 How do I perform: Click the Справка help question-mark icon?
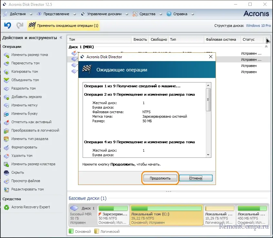click(169, 14)
